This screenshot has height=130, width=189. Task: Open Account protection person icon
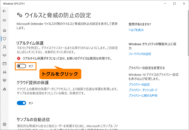coord(5,47)
